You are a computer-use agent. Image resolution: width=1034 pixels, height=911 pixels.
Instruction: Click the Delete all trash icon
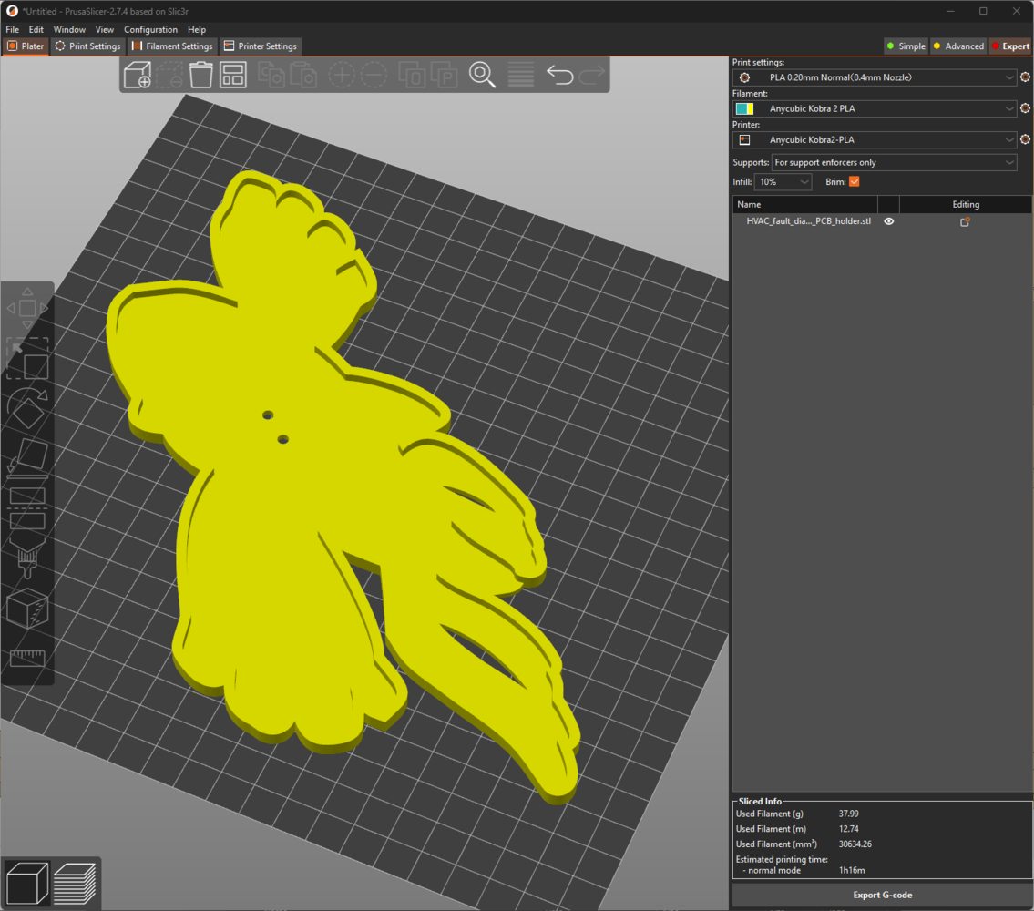[x=201, y=75]
